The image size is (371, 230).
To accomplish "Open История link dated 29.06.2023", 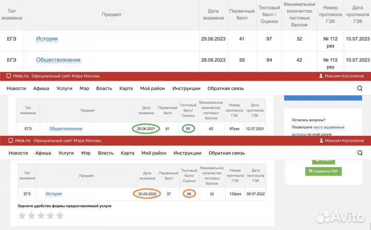I will [47, 39].
